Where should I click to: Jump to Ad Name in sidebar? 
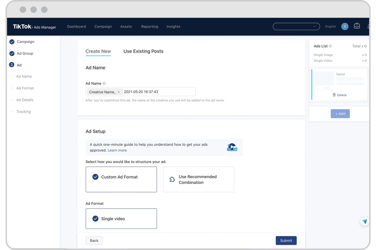[24, 76]
